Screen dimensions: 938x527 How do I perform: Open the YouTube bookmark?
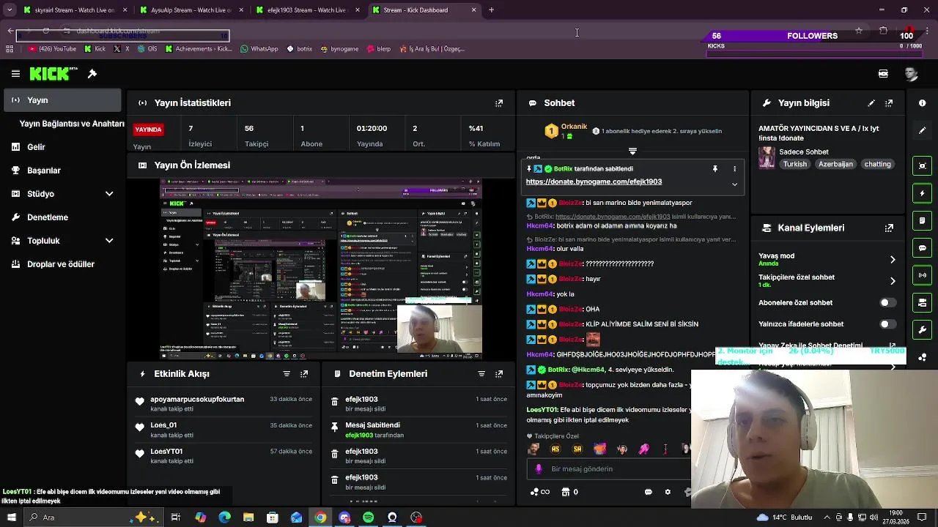(x=53, y=49)
